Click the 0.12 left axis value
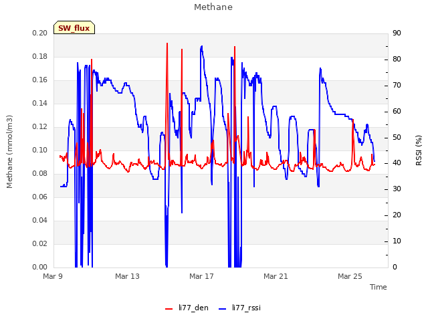 [40, 126]
